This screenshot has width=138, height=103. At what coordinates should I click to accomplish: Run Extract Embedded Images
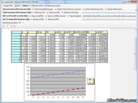tap(43, 9)
